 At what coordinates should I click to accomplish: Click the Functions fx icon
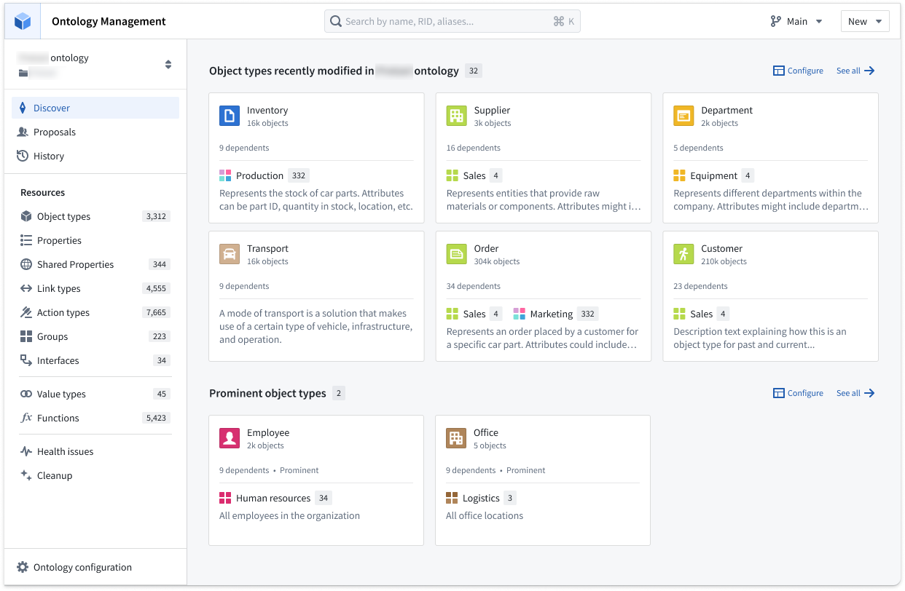point(26,418)
